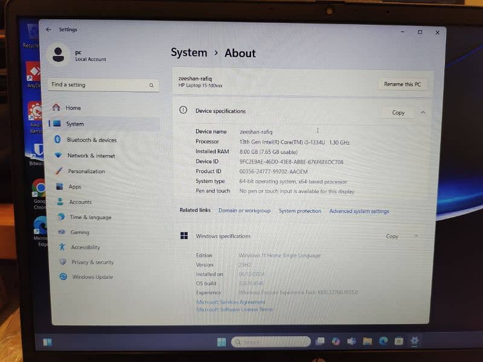Open the Apps settings page
483x362 pixels.
pos(75,187)
